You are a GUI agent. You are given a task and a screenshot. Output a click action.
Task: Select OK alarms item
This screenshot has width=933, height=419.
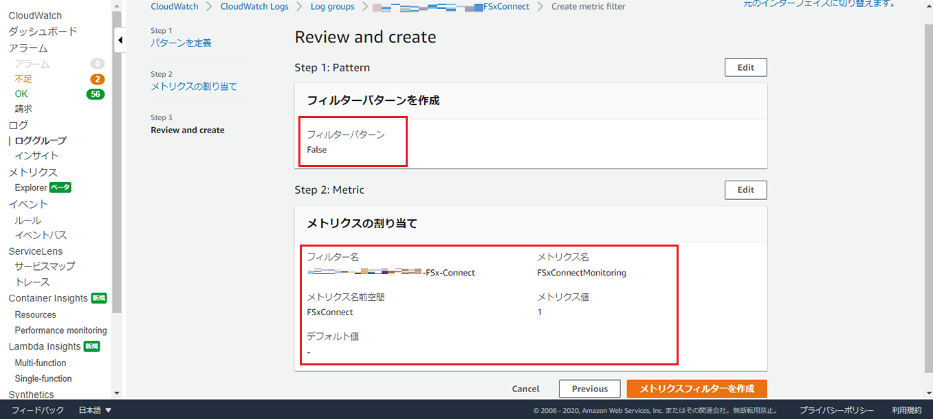[21, 93]
